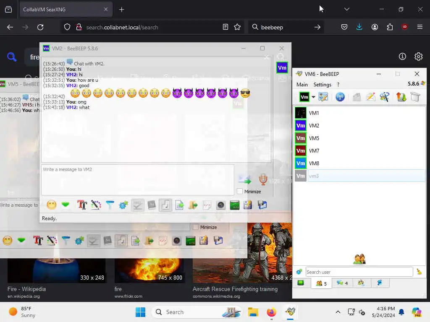Viewport: 430px width, 322px height.
Task: Click beebeep search bar in Firefox
Action: [x=286, y=27]
